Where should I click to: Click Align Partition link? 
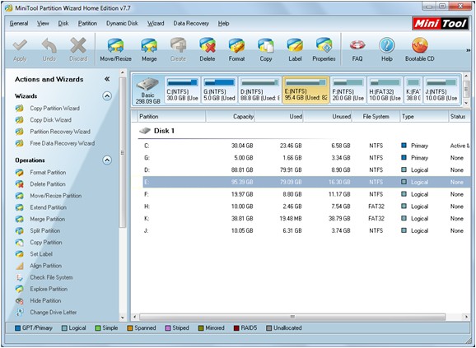click(45, 266)
